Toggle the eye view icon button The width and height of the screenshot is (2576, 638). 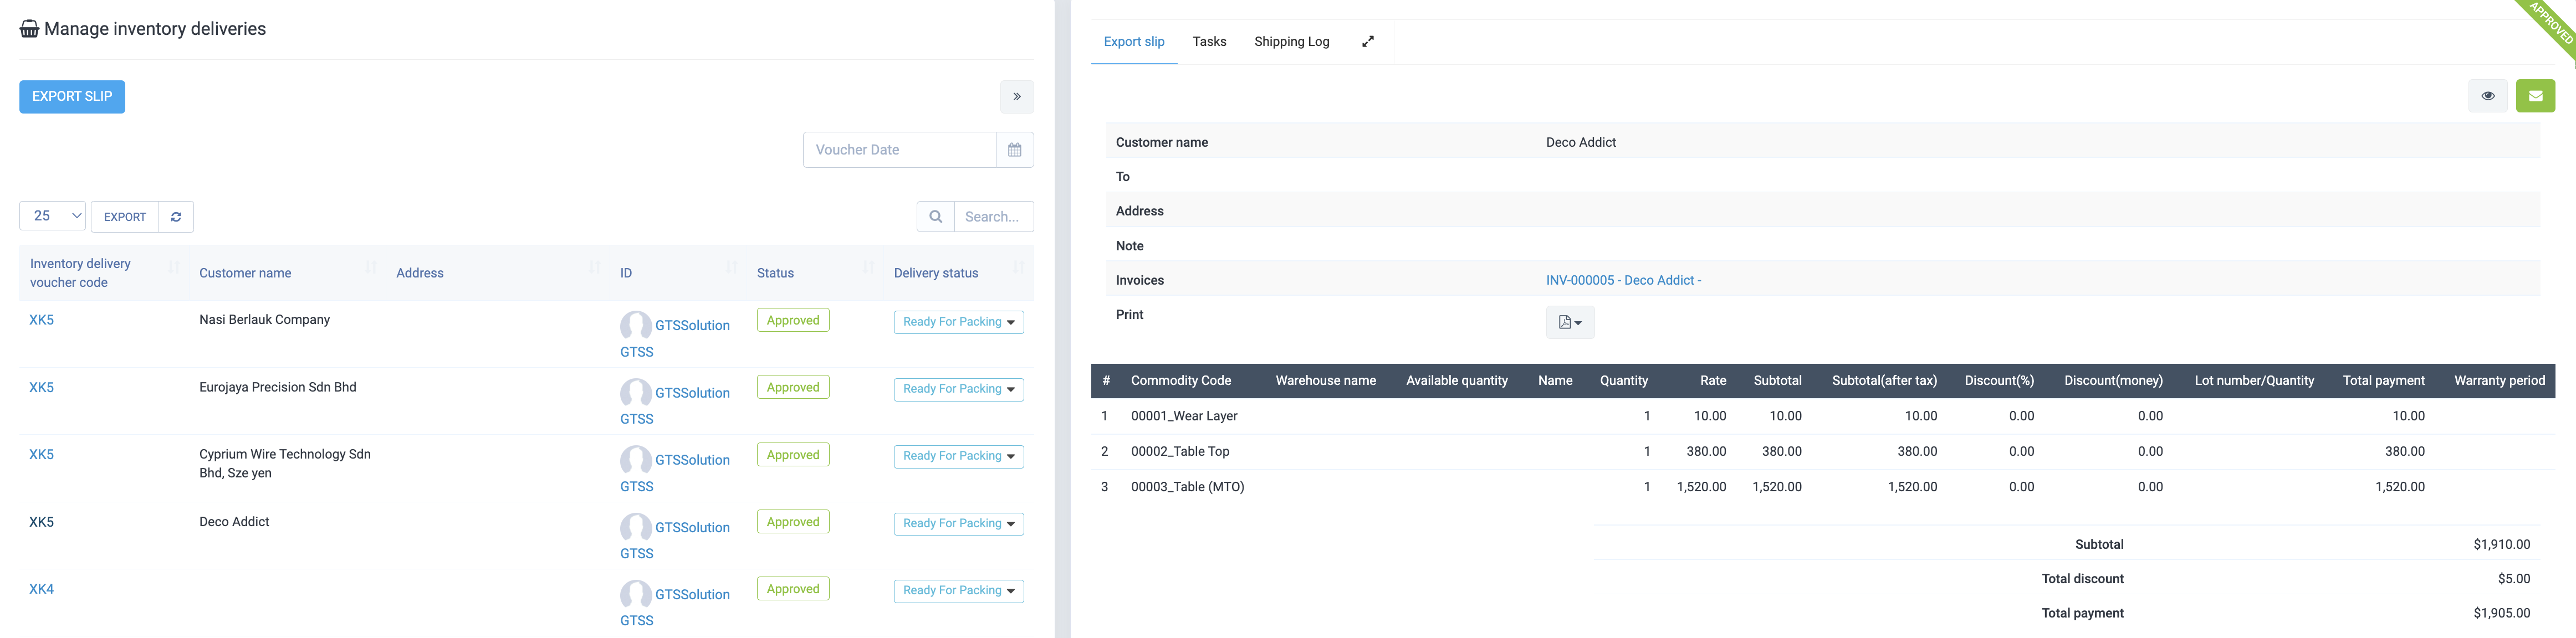click(x=2487, y=96)
